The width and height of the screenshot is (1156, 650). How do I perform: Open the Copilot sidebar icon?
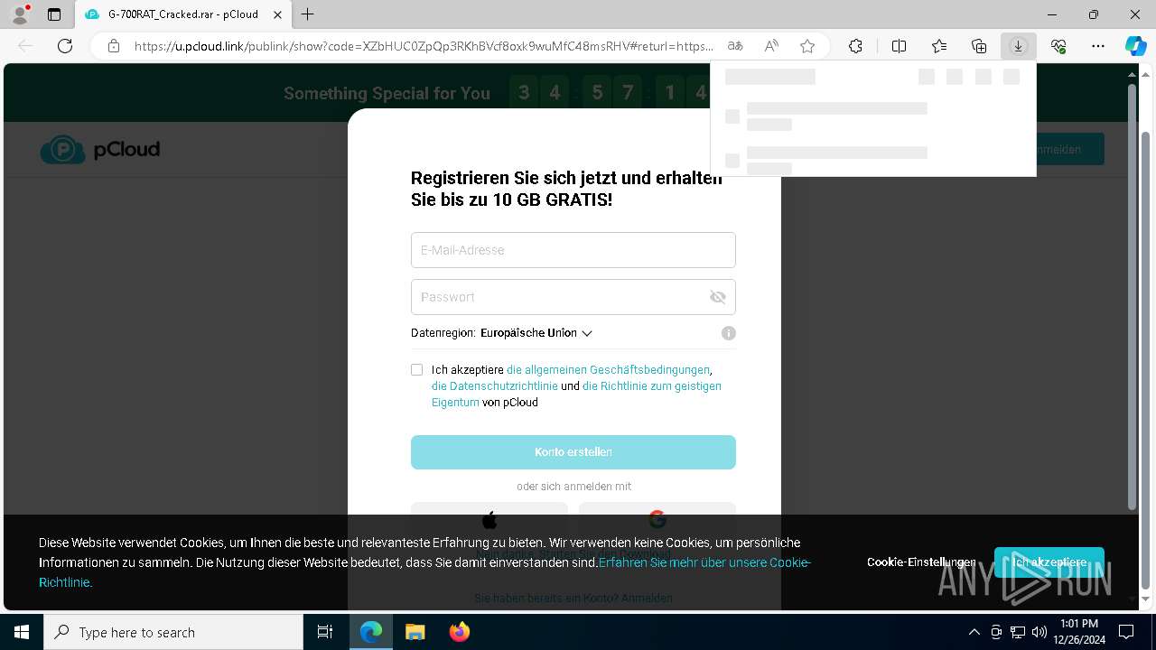coord(1135,46)
